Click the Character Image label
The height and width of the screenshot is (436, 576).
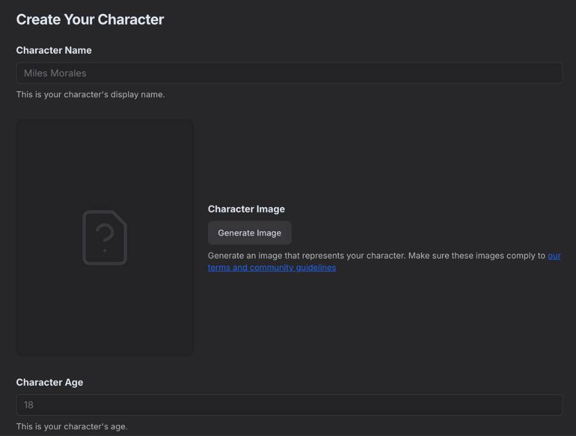(246, 208)
